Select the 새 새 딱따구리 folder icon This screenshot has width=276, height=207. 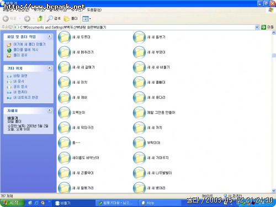(x=65, y=128)
